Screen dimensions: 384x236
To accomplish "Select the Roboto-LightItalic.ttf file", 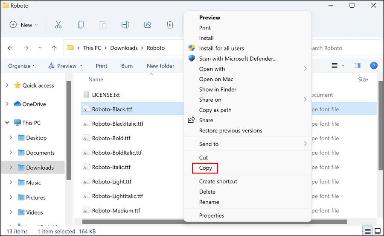I will [x=117, y=196].
